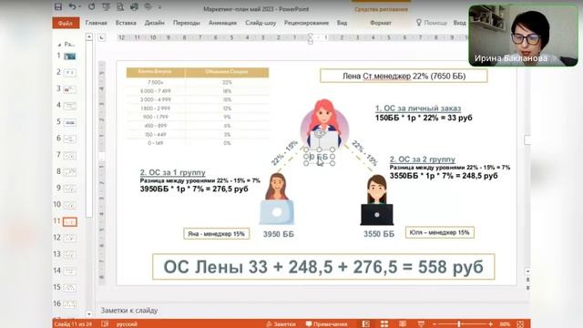583x328 pixels.
Task: Click the Юля – менеджер 15% label box
Action: point(439,232)
